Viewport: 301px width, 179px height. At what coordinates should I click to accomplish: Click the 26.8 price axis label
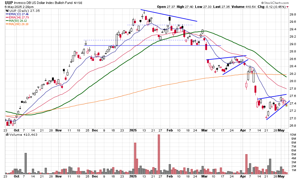tap(292, 126)
